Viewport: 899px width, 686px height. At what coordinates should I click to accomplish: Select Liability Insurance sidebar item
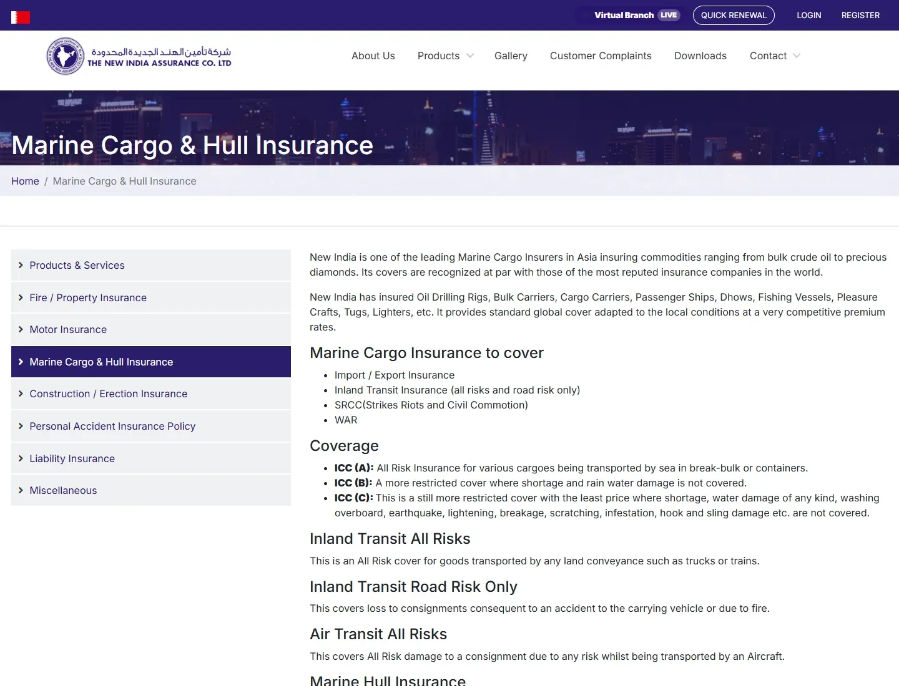click(x=151, y=458)
